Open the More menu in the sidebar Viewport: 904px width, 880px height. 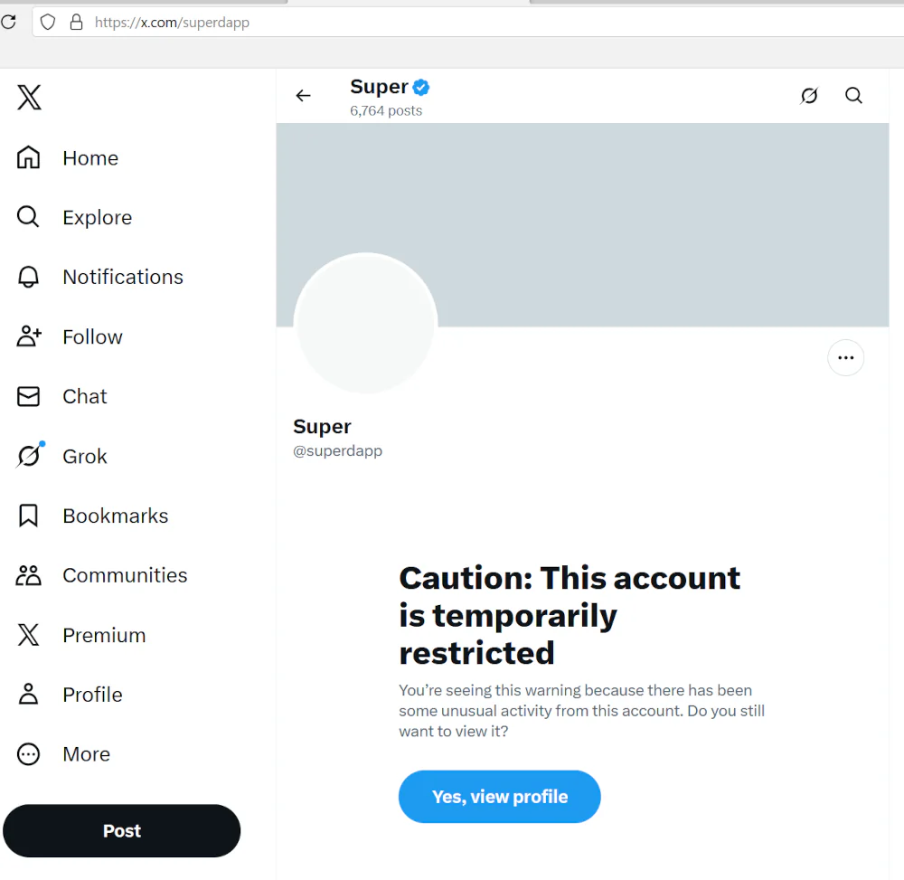(x=28, y=753)
